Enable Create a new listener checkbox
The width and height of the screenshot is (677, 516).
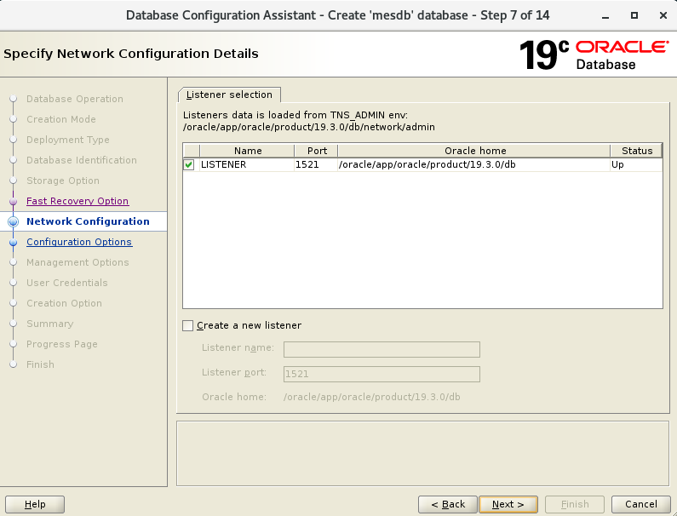tap(188, 325)
